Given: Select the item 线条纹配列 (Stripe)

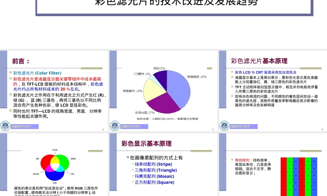Looking at the screenshot, I should click(153, 164).
